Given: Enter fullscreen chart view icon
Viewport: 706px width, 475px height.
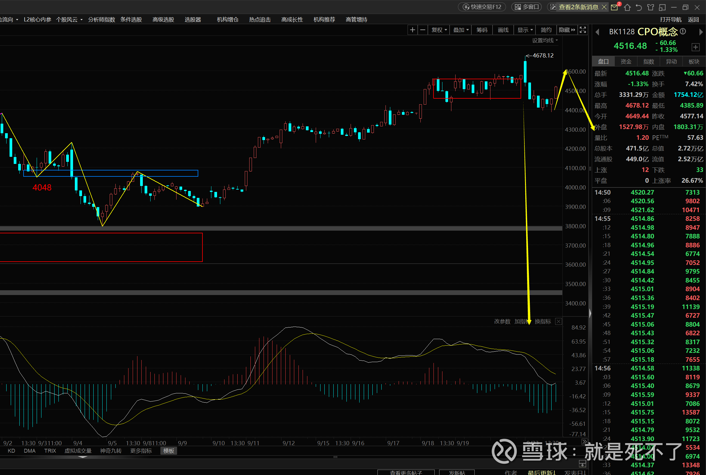Looking at the screenshot, I should 583,30.
